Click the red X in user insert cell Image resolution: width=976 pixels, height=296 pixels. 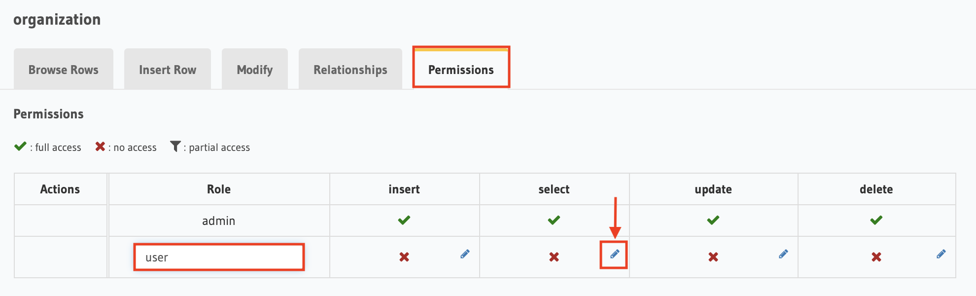click(404, 257)
